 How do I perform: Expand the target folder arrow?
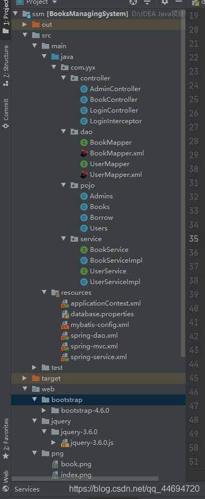coord(25,378)
